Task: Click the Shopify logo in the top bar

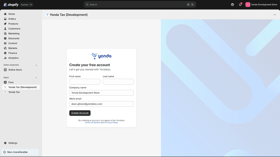Action: [11, 5]
